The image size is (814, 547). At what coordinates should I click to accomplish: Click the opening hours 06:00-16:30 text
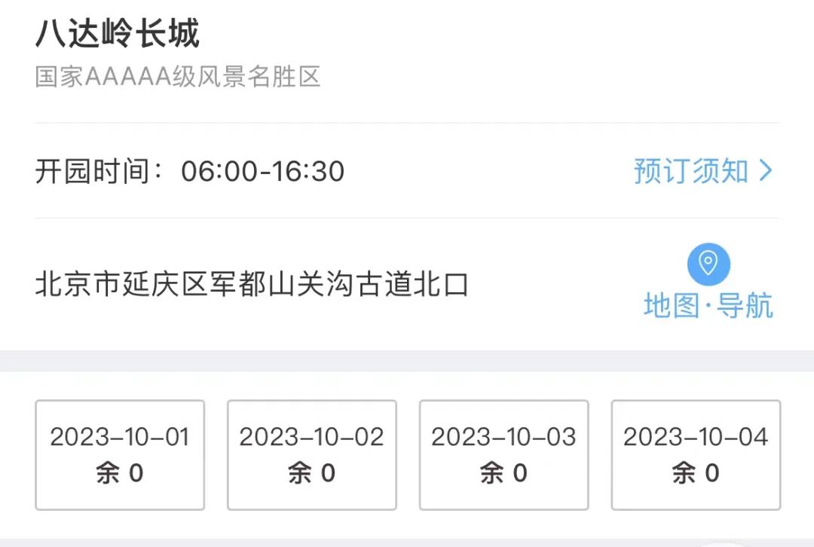263,172
